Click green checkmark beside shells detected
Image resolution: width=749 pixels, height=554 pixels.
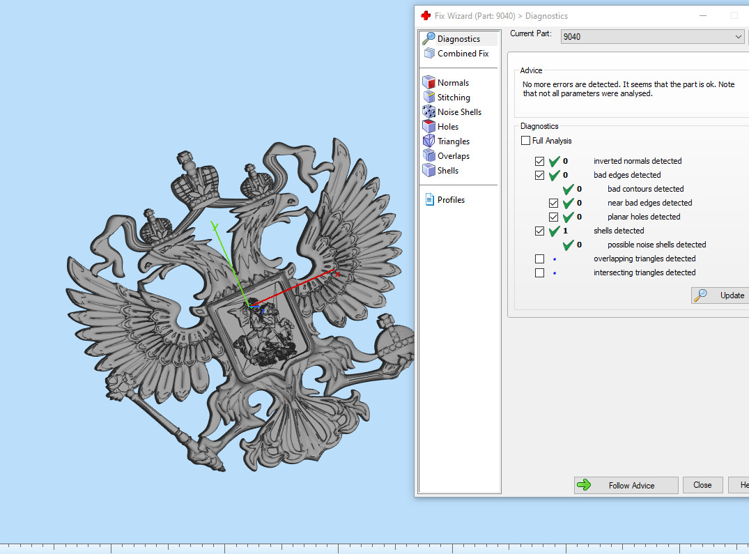point(554,231)
